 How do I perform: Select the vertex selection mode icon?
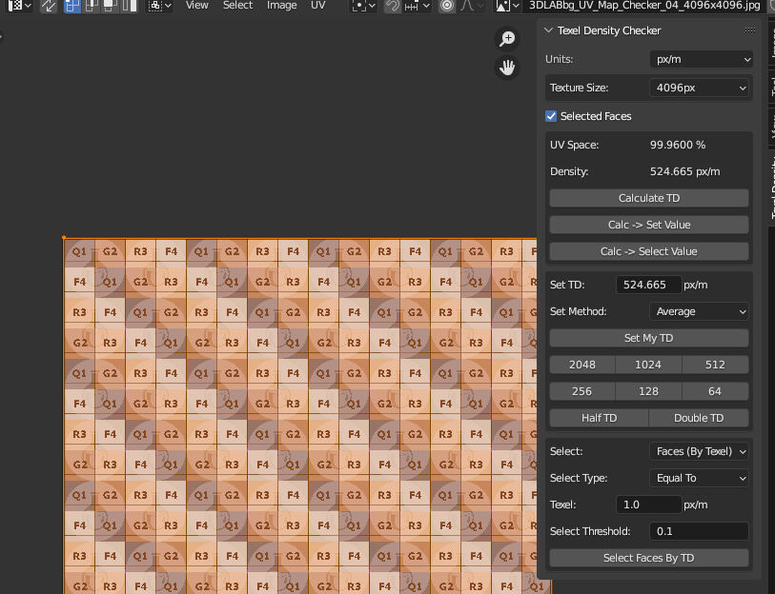[72, 6]
